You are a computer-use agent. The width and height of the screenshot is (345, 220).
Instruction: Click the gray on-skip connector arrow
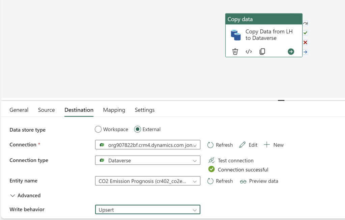(x=305, y=24)
